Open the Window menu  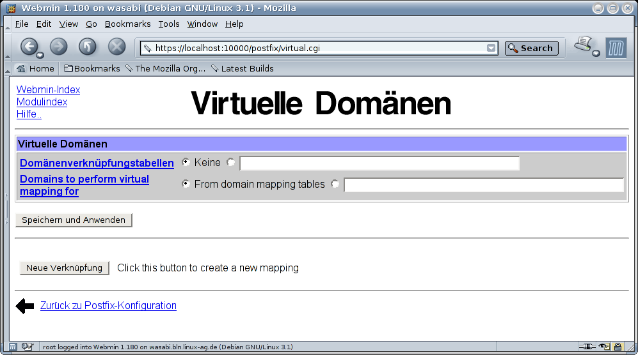point(202,24)
